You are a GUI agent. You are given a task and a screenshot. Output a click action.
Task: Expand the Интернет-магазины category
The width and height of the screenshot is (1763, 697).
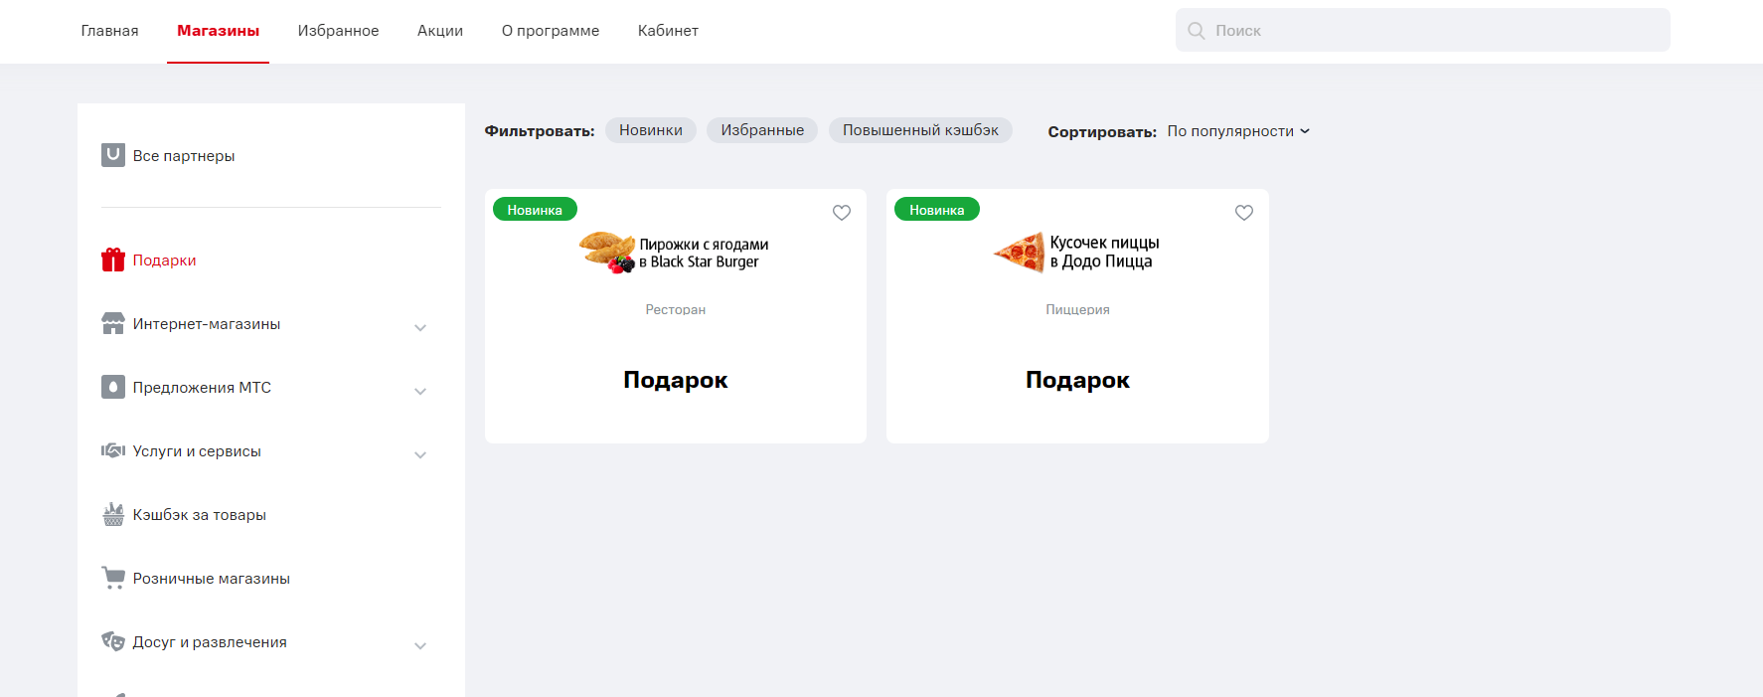[x=420, y=327]
